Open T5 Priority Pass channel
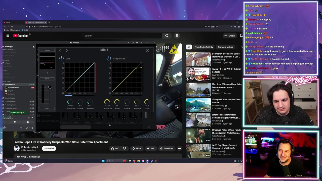 (x=10, y=102)
